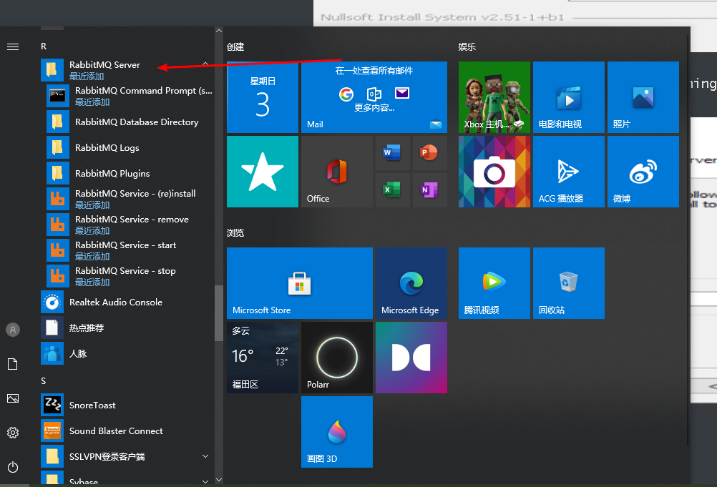Open the Microsoft Store tile

[x=300, y=283]
